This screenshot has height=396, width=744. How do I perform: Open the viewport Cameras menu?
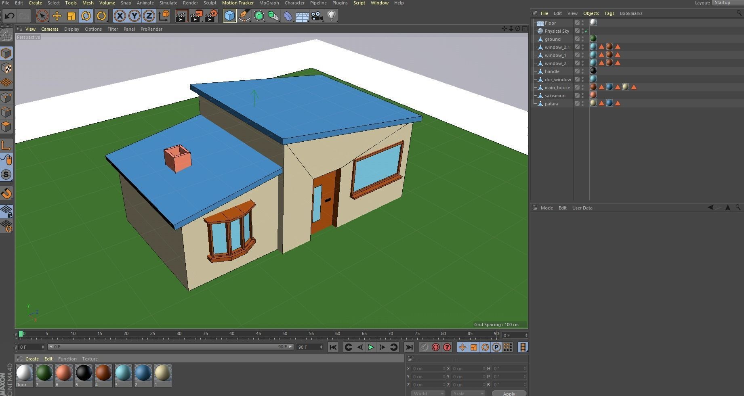pos(50,29)
